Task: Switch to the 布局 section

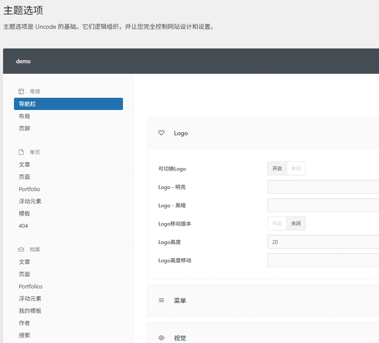Action: coord(25,116)
